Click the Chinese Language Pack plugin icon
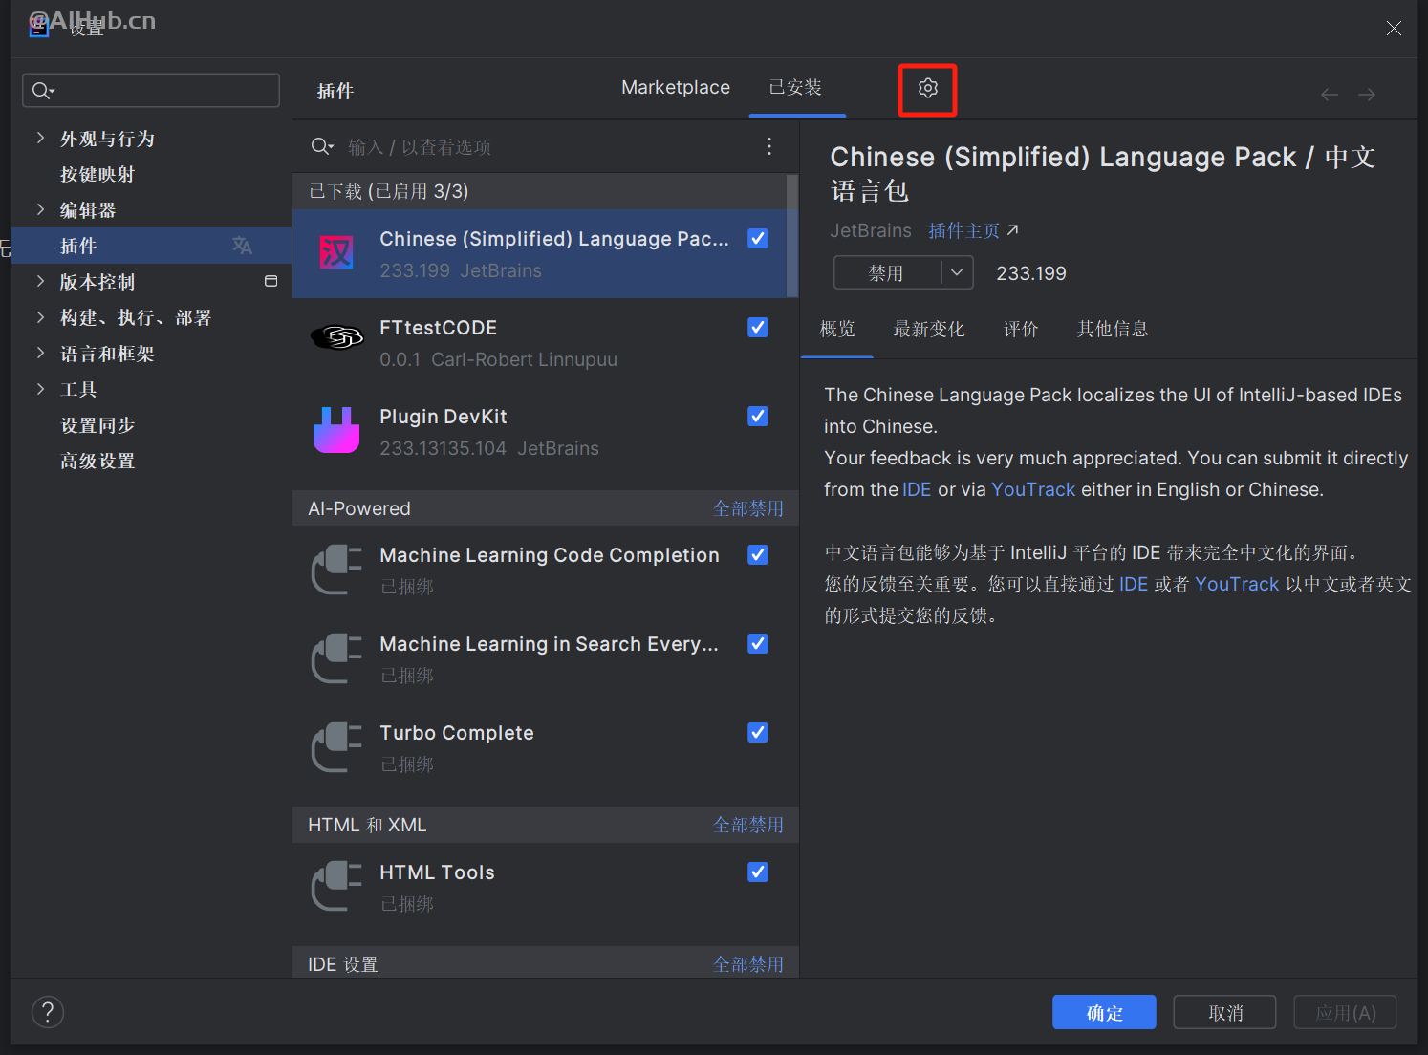Image resolution: width=1428 pixels, height=1055 pixels. click(336, 253)
